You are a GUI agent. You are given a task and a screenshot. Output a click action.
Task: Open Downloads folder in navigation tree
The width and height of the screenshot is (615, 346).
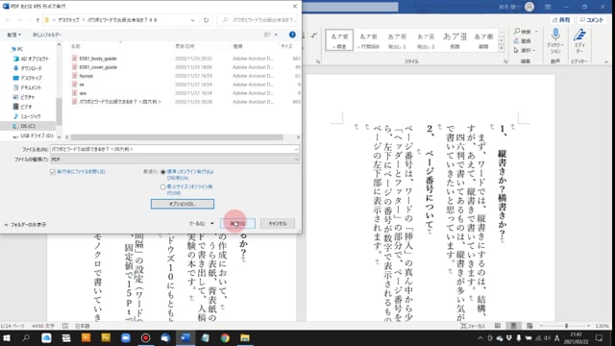point(28,68)
